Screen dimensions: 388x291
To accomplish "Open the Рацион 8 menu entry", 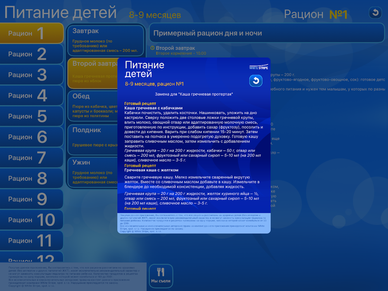I will coord(31,178).
